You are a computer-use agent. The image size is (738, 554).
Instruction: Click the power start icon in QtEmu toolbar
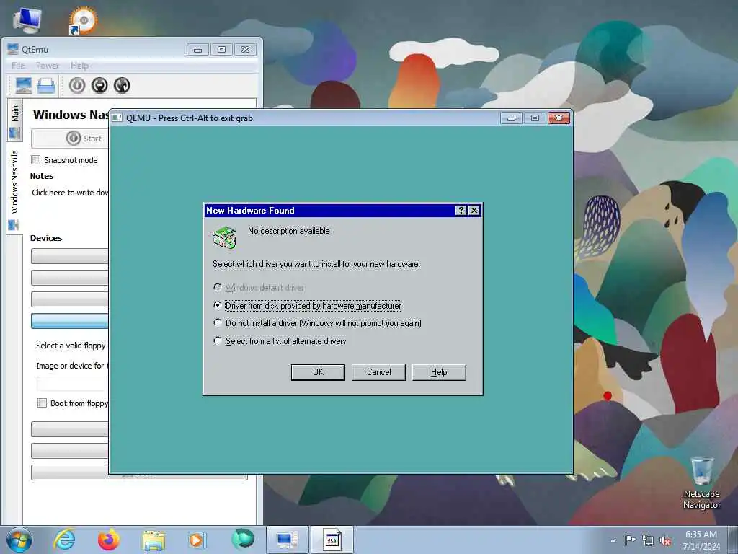tap(77, 85)
